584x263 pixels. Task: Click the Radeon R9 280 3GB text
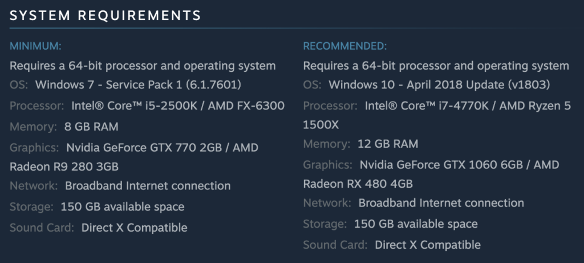tap(64, 167)
